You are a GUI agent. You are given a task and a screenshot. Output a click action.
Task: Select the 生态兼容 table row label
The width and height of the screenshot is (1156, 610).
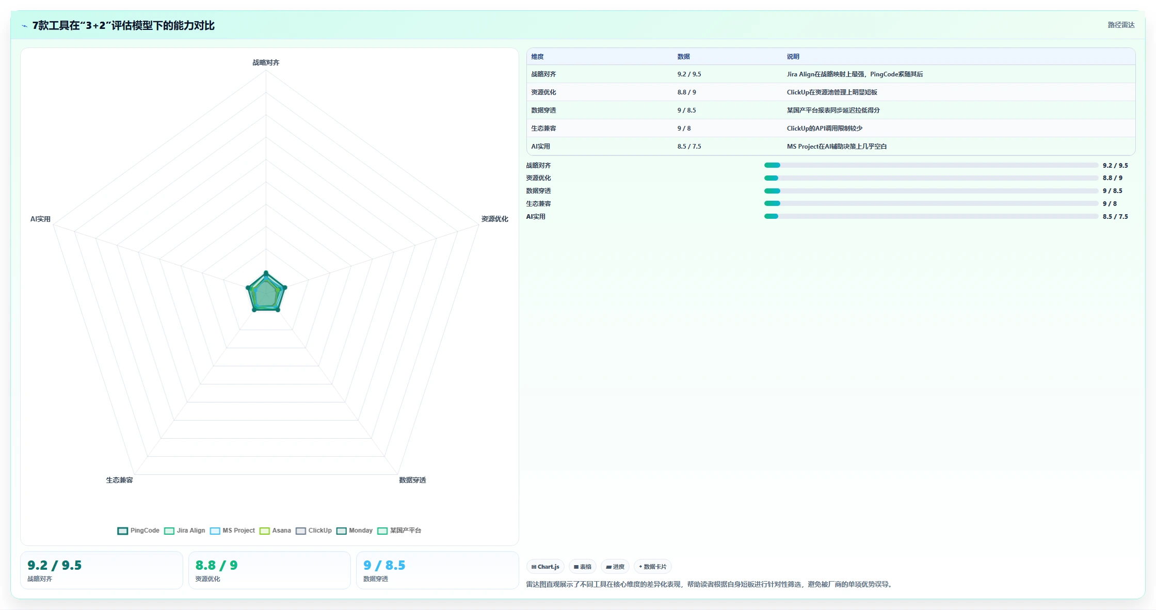[543, 129]
